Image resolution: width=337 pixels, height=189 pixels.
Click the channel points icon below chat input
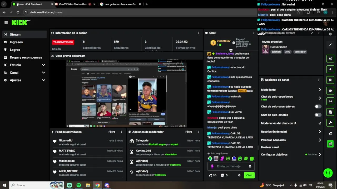click(210, 175)
